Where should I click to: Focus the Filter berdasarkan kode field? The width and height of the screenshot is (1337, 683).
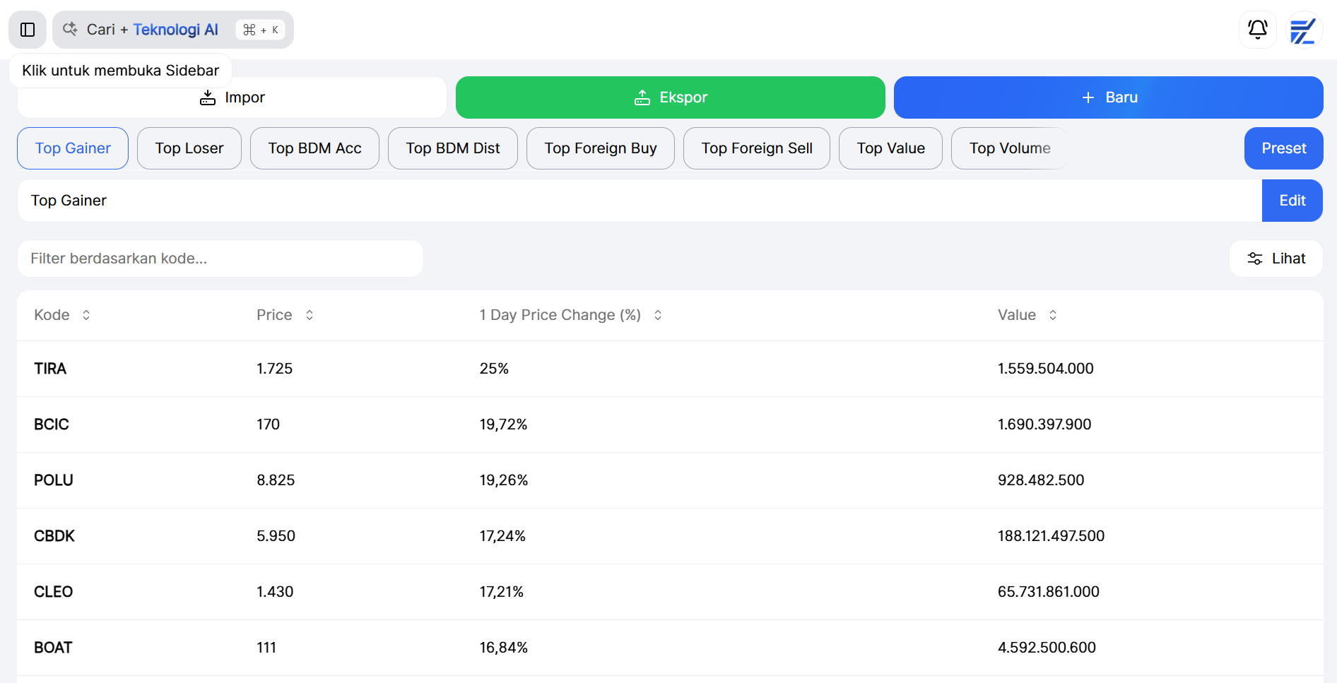click(220, 259)
